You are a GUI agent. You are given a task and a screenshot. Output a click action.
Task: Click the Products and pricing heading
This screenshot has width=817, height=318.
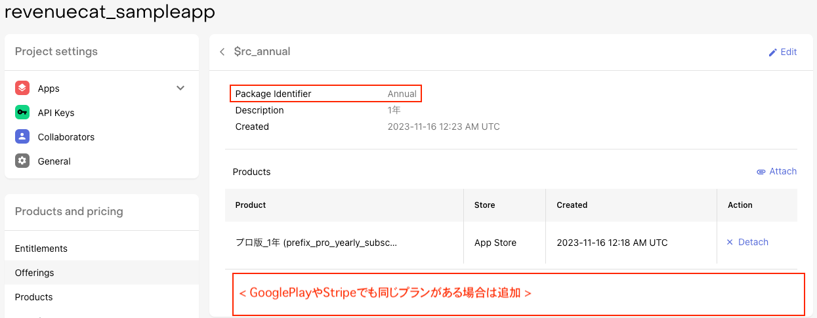pyautogui.click(x=69, y=211)
